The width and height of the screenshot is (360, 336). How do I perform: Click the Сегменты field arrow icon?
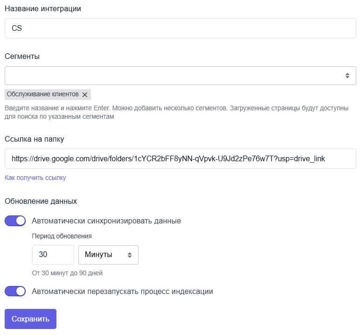pos(347,76)
